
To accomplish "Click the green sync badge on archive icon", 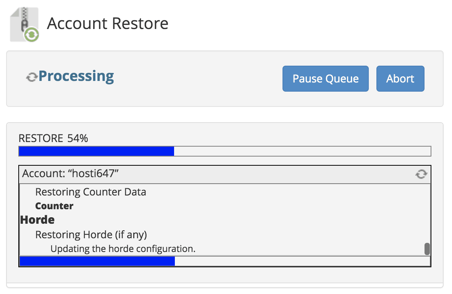I will (31, 35).
